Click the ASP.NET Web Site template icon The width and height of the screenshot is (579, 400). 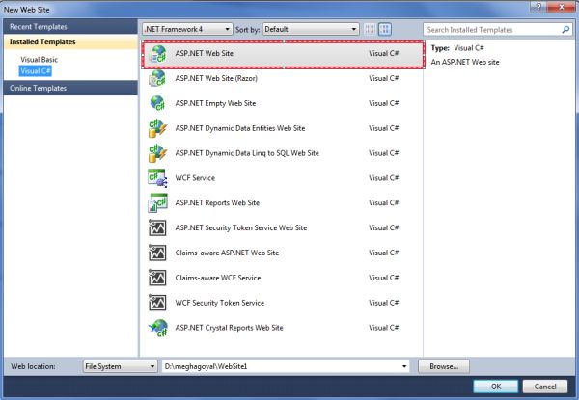pos(158,54)
